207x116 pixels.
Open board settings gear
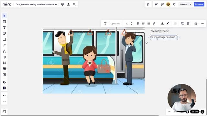coord(62,4)
